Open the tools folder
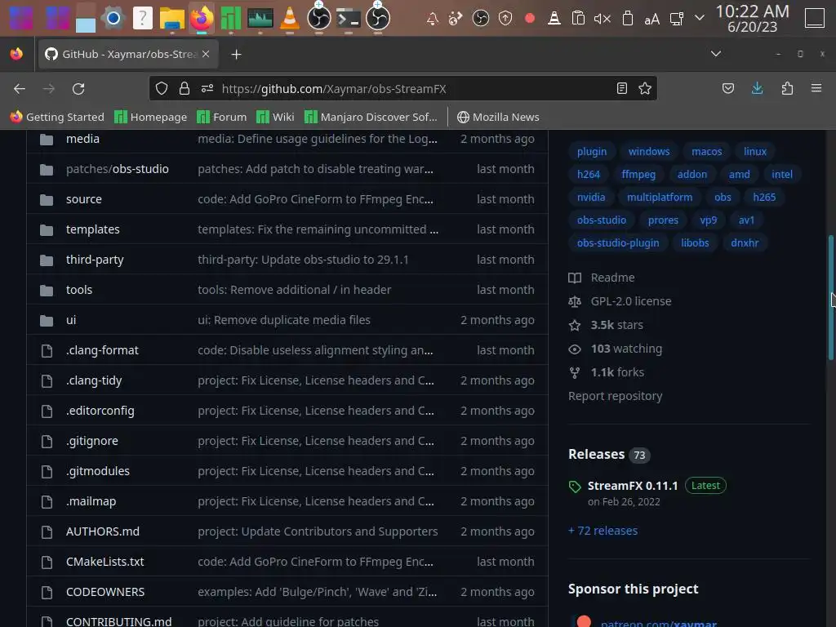This screenshot has height=627, width=836. (79, 290)
